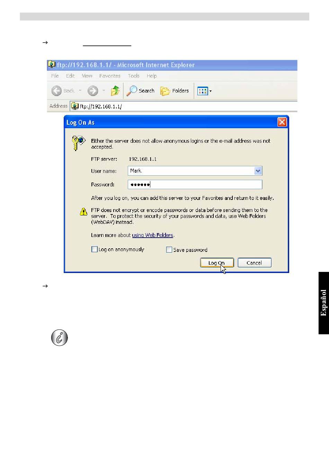Click the Back toolbar label

click(x=69, y=91)
